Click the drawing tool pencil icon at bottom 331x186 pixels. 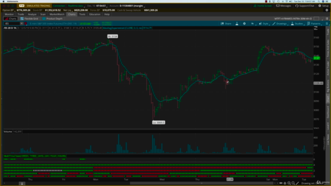(x=297, y=183)
